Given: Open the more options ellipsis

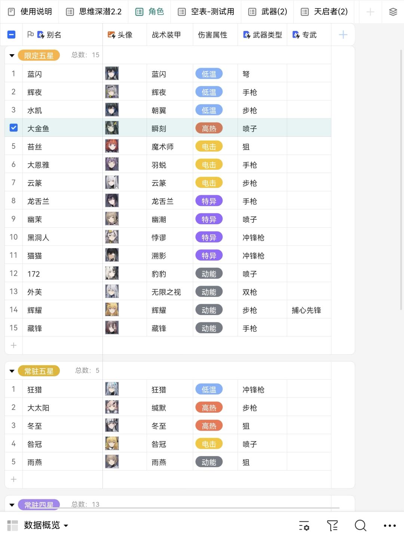Looking at the screenshot, I should click(389, 525).
